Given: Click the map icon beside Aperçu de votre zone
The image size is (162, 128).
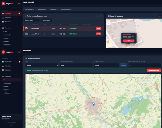Looking at the screenshot, I should (x=109, y=16).
